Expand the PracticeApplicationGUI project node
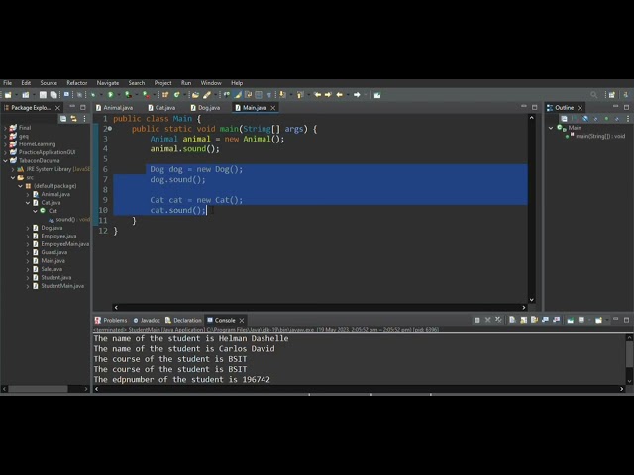Image resolution: width=634 pixels, height=475 pixels. pyautogui.click(x=5, y=152)
